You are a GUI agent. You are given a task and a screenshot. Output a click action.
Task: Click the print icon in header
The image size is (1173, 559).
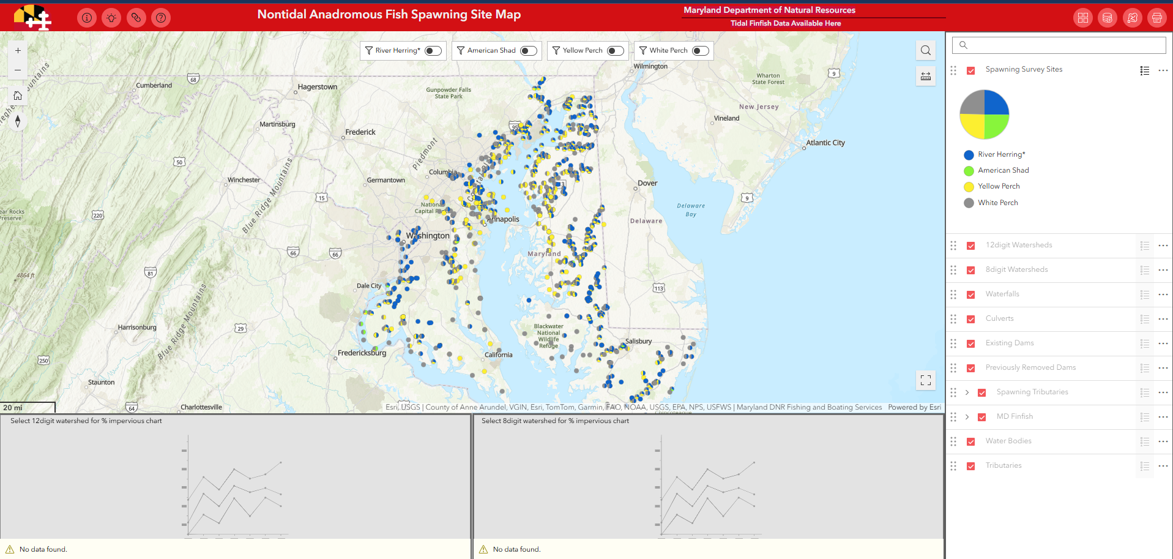(x=1156, y=18)
